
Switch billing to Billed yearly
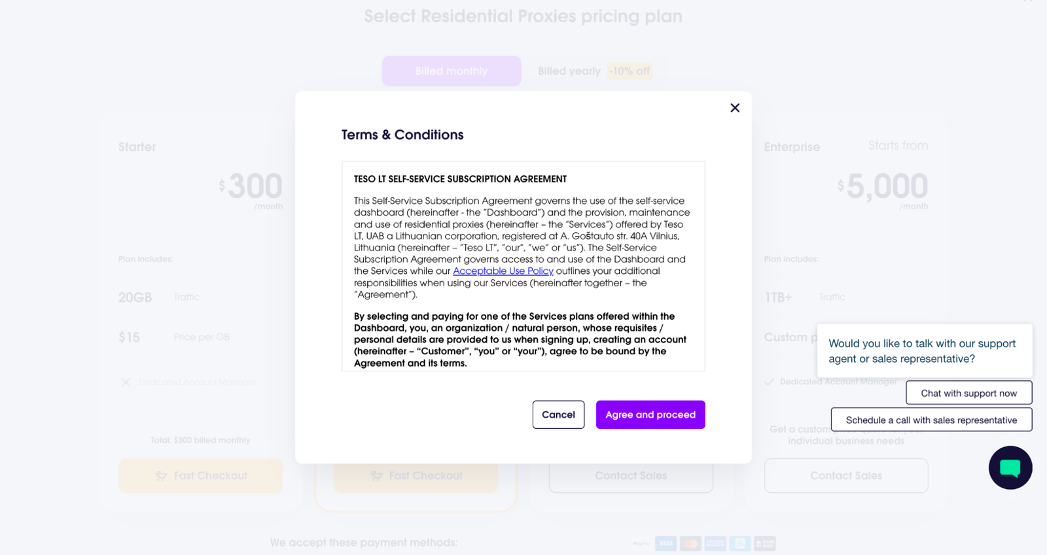[x=569, y=71]
